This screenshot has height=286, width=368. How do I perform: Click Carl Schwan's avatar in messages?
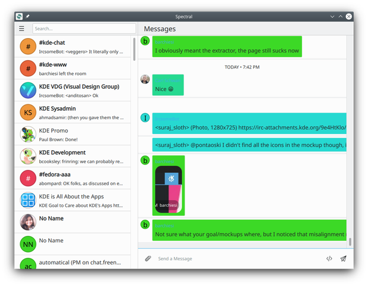[x=145, y=79]
